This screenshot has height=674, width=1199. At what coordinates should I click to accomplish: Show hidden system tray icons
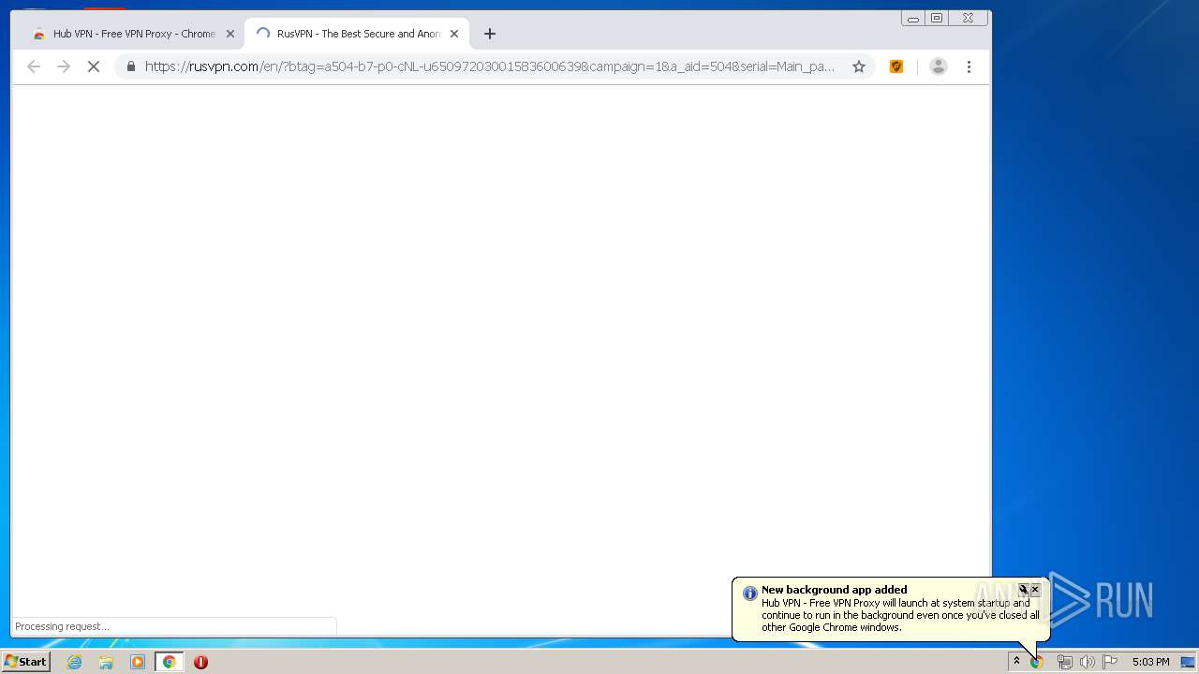(1016, 662)
